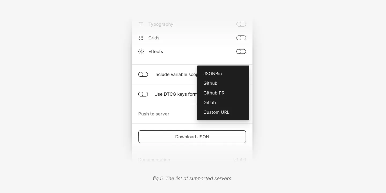Click the Effects sun icon
This screenshot has width=386, height=193.
pyautogui.click(x=141, y=51)
